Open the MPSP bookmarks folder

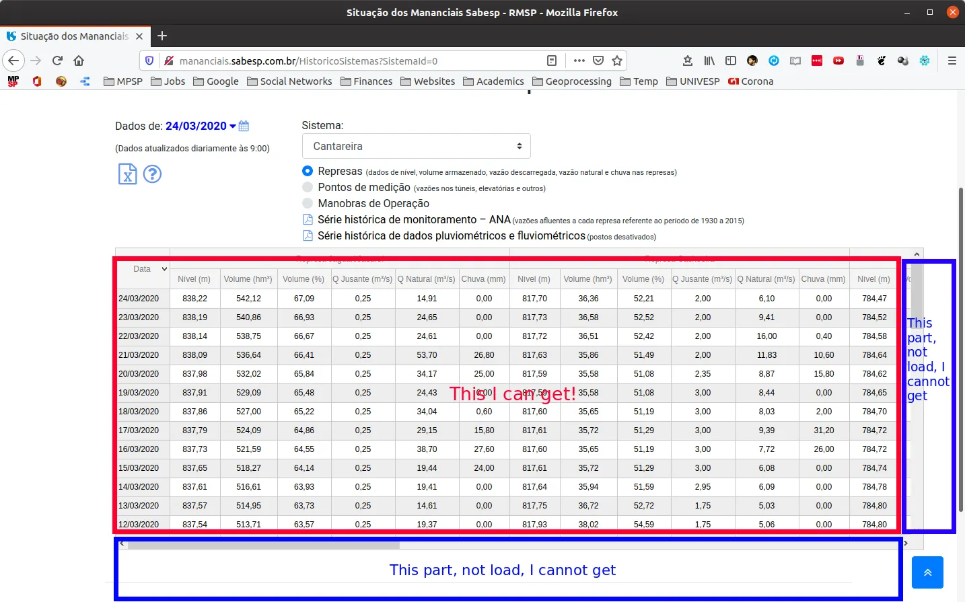pos(123,81)
